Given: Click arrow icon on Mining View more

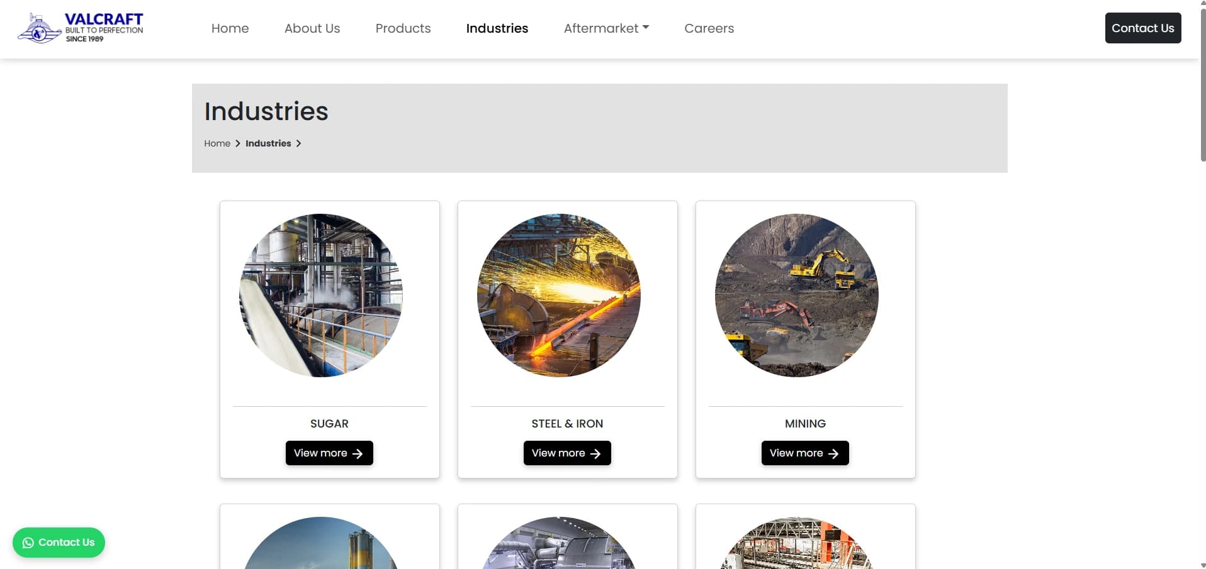Looking at the screenshot, I should tap(833, 453).
